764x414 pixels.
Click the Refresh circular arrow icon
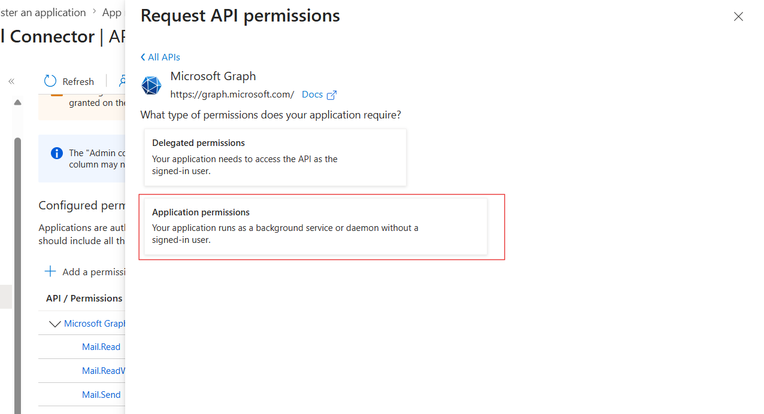click(x=50, y=81)
